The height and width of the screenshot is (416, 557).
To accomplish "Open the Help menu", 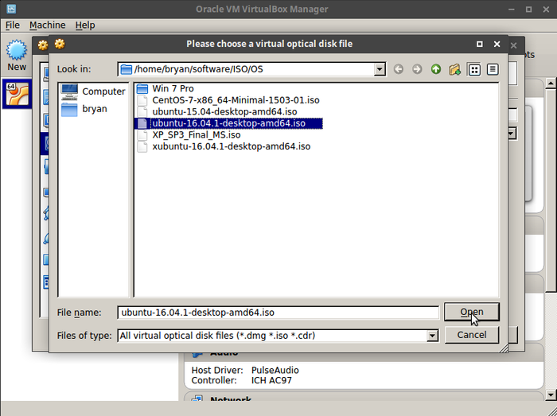I will pos(85,25).
